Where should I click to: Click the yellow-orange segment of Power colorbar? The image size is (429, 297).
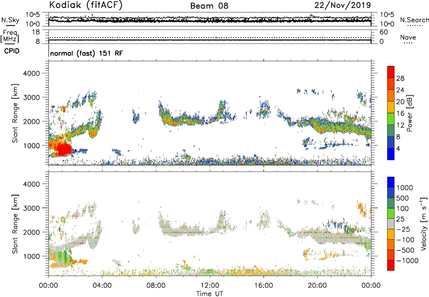coord(391,107)
